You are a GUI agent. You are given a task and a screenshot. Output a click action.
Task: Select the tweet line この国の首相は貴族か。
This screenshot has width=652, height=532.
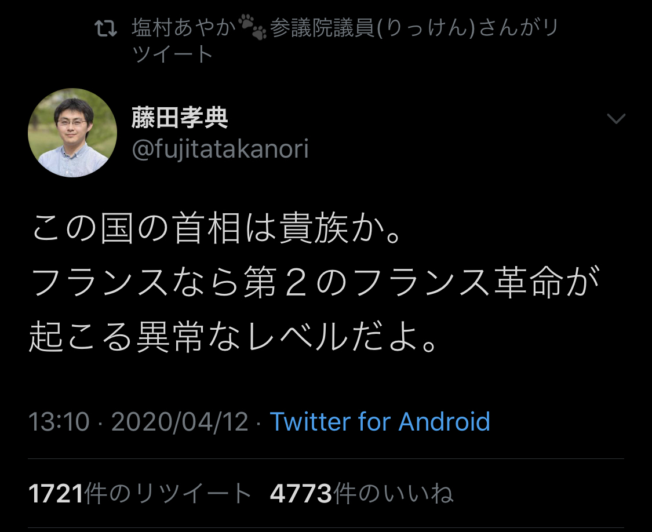click(x=217, y=228)
